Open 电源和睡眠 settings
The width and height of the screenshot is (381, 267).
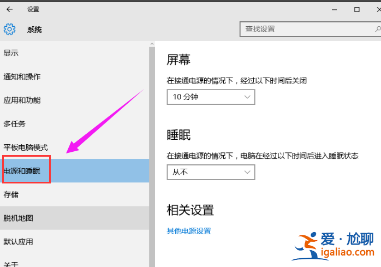(x=74, y=171)
